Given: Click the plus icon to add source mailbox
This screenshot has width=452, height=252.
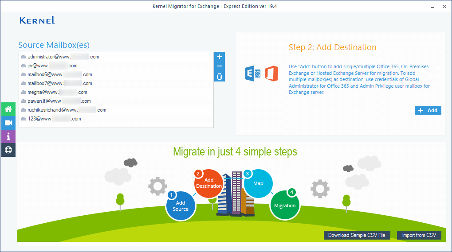Looking at the screenshot, I should 220,57.
